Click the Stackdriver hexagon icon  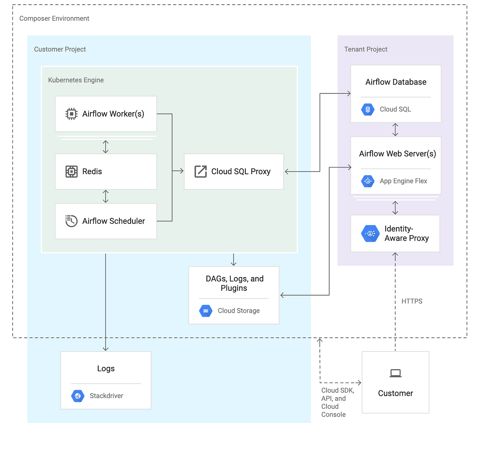point(78,396)
